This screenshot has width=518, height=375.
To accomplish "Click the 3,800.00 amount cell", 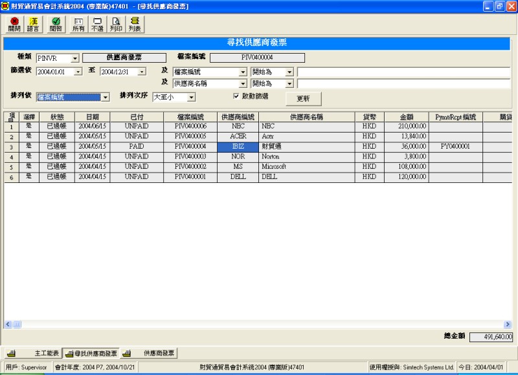I will click(407, 156).
